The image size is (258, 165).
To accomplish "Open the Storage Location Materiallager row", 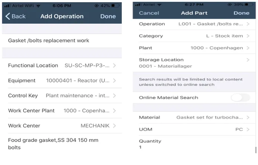I will click(194, 63).
